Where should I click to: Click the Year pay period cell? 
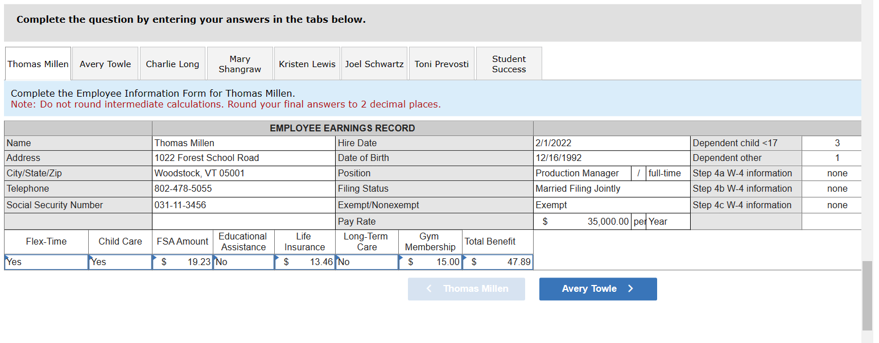tap(668, 222)
